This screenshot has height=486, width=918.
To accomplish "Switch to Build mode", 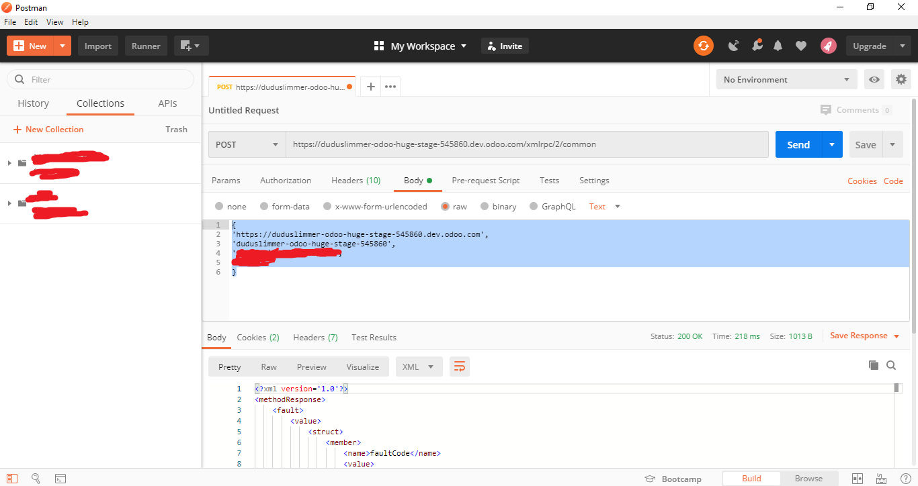I will pyautogui.click(x=751, y=479).
